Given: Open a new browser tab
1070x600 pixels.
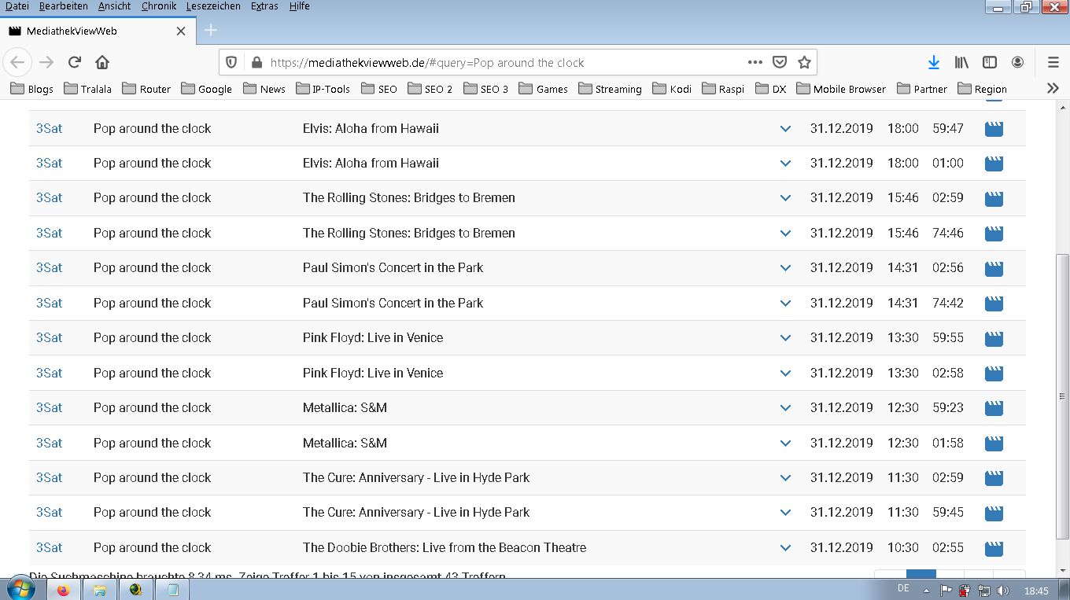Looking at the screenshot, I should pyautogui.click(x=211, y=31).
